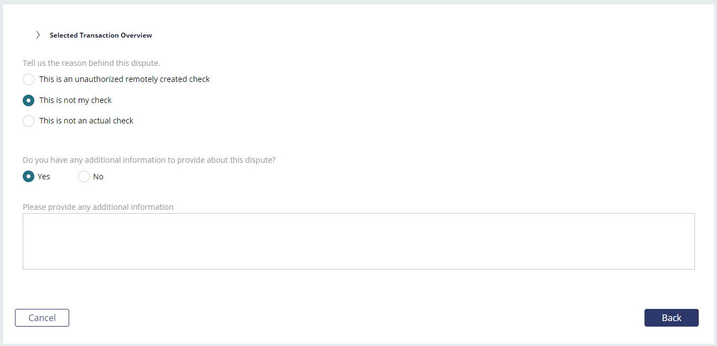Choose the No radio button for additional information

pos(84,177)
